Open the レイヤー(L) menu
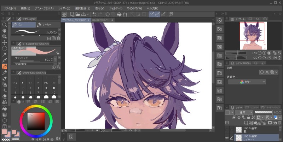The width and height of the screenshot is (283, 142). coord(64,8)
